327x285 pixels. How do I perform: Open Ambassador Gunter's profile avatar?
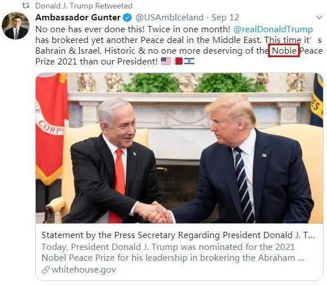click(x=15, y=25)
